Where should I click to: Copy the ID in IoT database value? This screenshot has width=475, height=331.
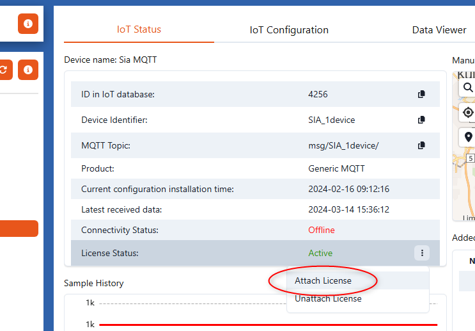point(421,94)
